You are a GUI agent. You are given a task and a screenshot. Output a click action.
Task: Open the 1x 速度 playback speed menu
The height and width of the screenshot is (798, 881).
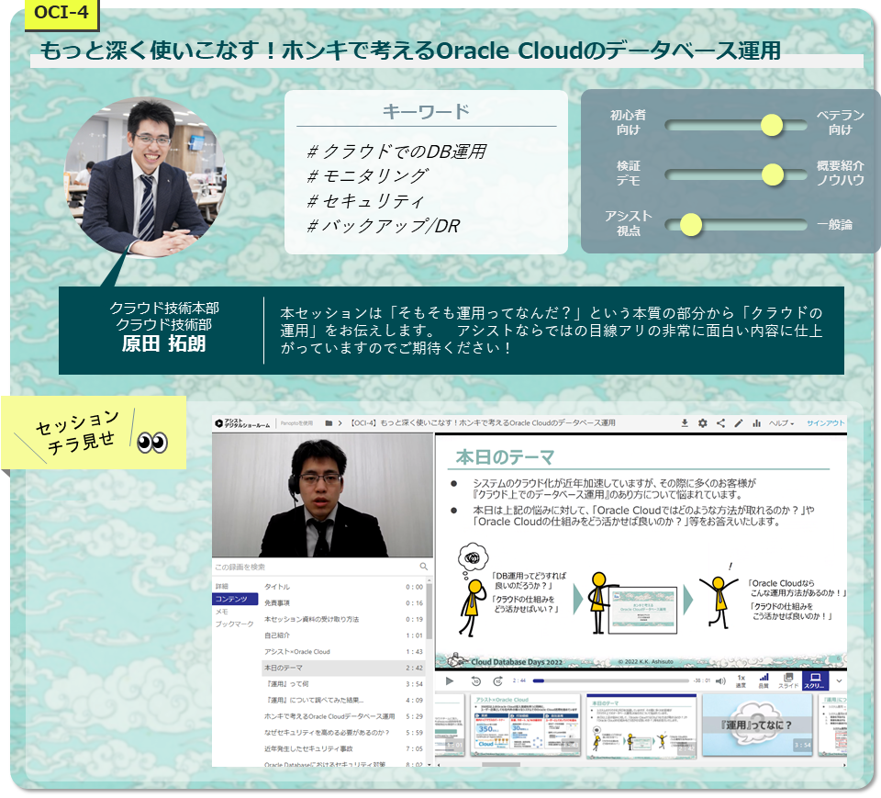coord(741,680)
